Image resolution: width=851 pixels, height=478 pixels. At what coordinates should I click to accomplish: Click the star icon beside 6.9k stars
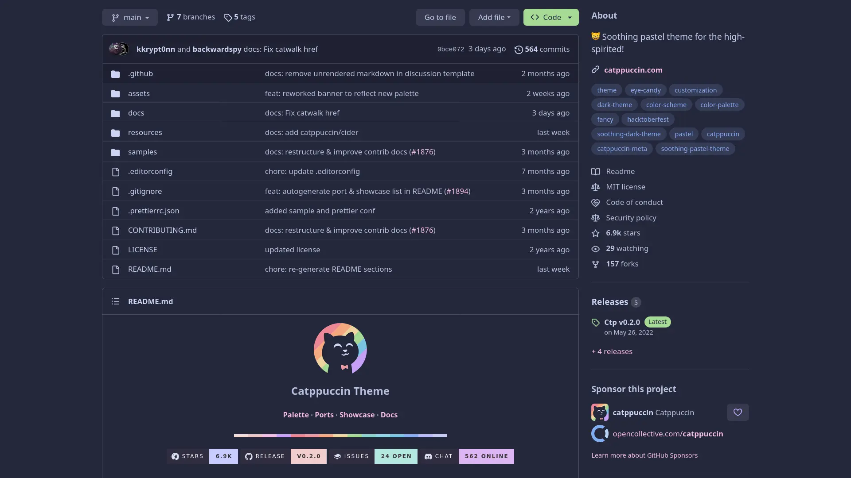pos(595,233)
